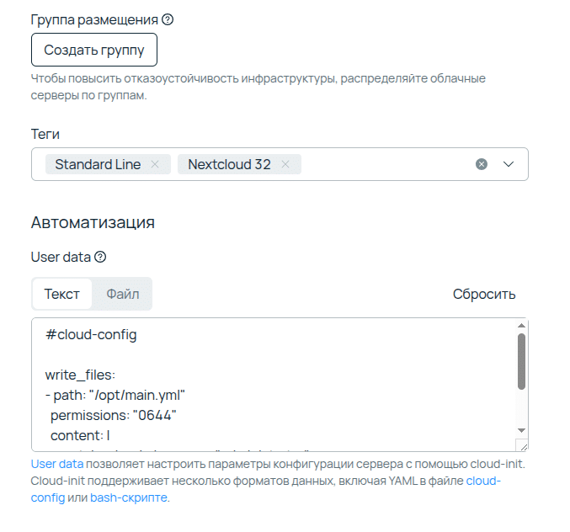Click help icon next to Группа размещения

click(168, 19)
